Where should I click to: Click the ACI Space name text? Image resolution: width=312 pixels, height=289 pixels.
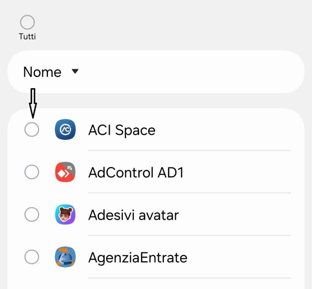122,130
